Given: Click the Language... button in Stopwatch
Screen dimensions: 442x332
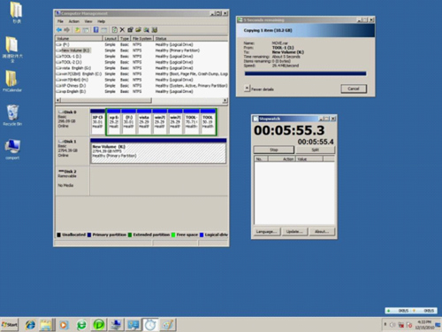Looking at the screenshot, I should pos(266,232).
